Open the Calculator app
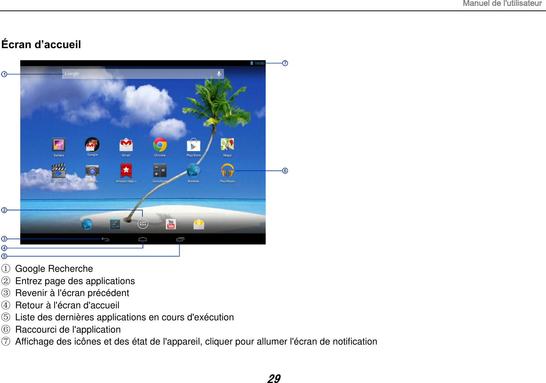546x383 pixels. pyautogui.click(x=160, y=171)
